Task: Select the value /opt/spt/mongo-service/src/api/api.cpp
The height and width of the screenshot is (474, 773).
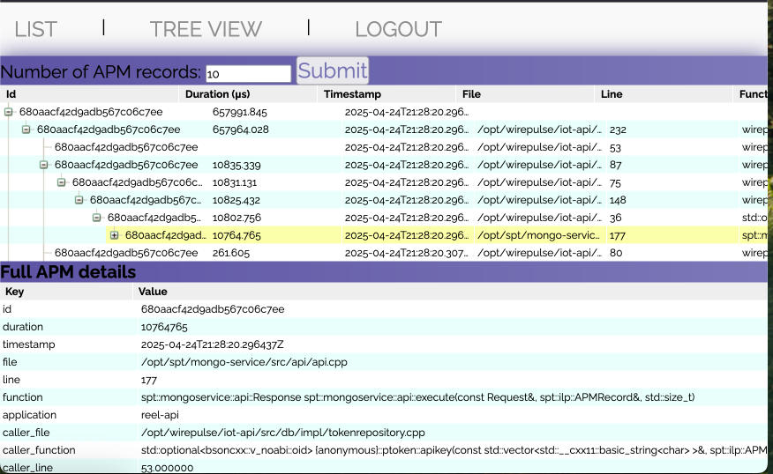Action: click(x=244, y=362)
